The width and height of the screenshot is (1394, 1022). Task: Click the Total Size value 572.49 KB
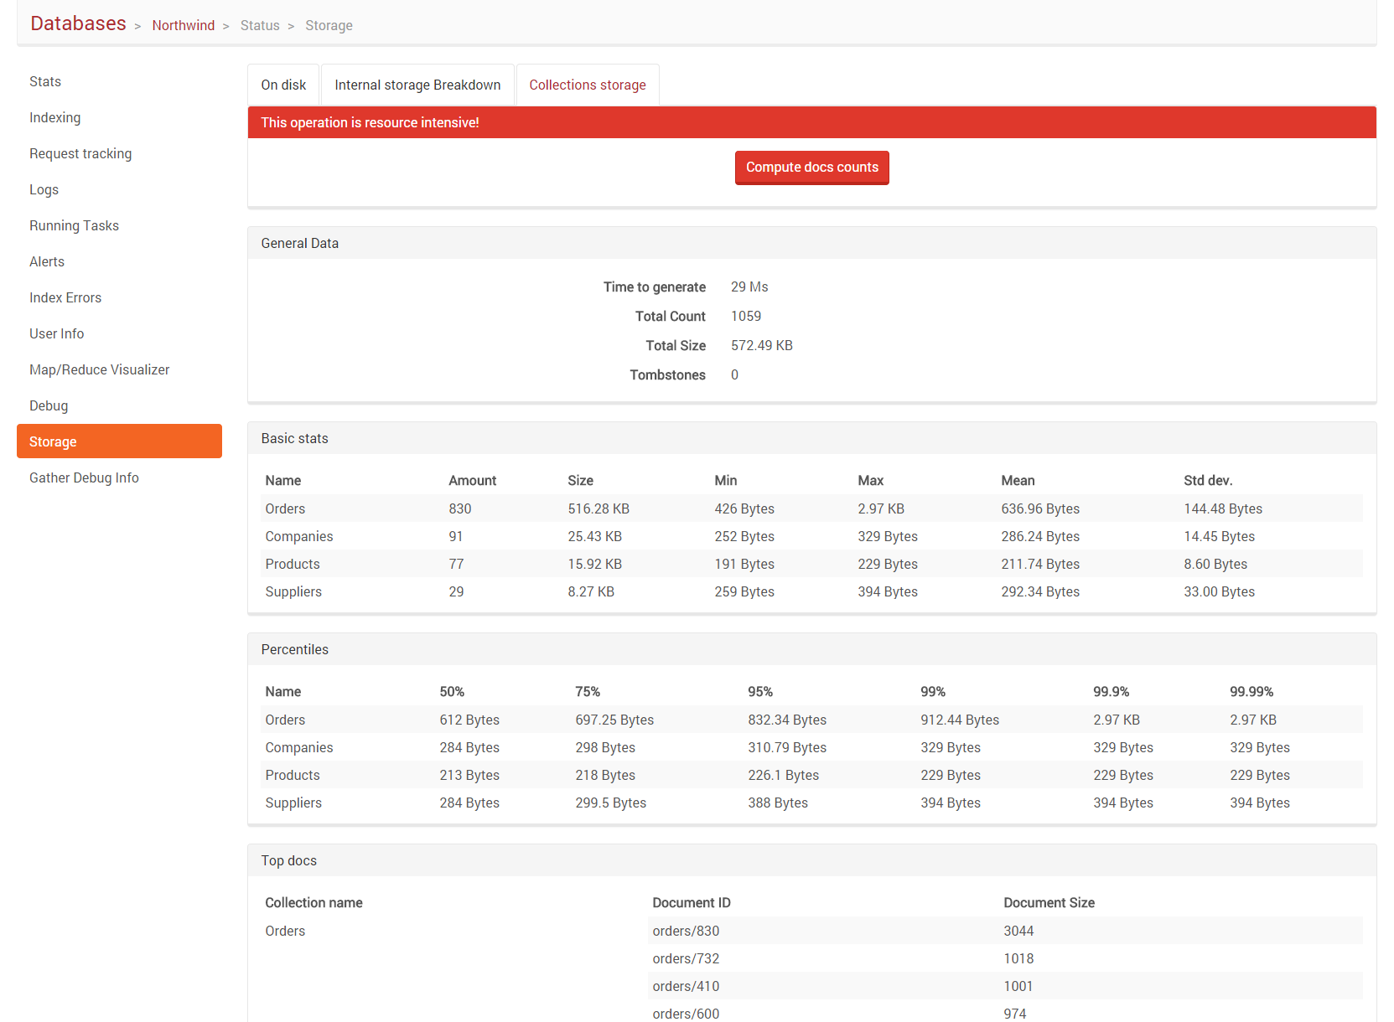pos(761,345)
